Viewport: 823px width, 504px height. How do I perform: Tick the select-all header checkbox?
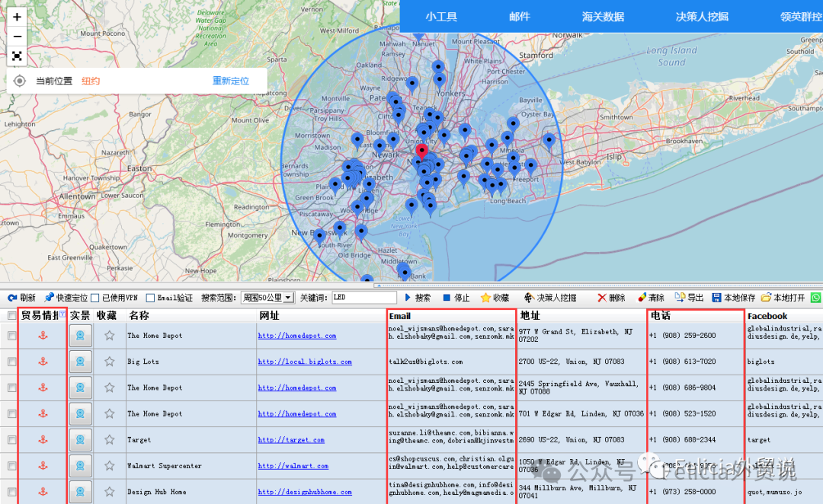[x=11, y=315]
